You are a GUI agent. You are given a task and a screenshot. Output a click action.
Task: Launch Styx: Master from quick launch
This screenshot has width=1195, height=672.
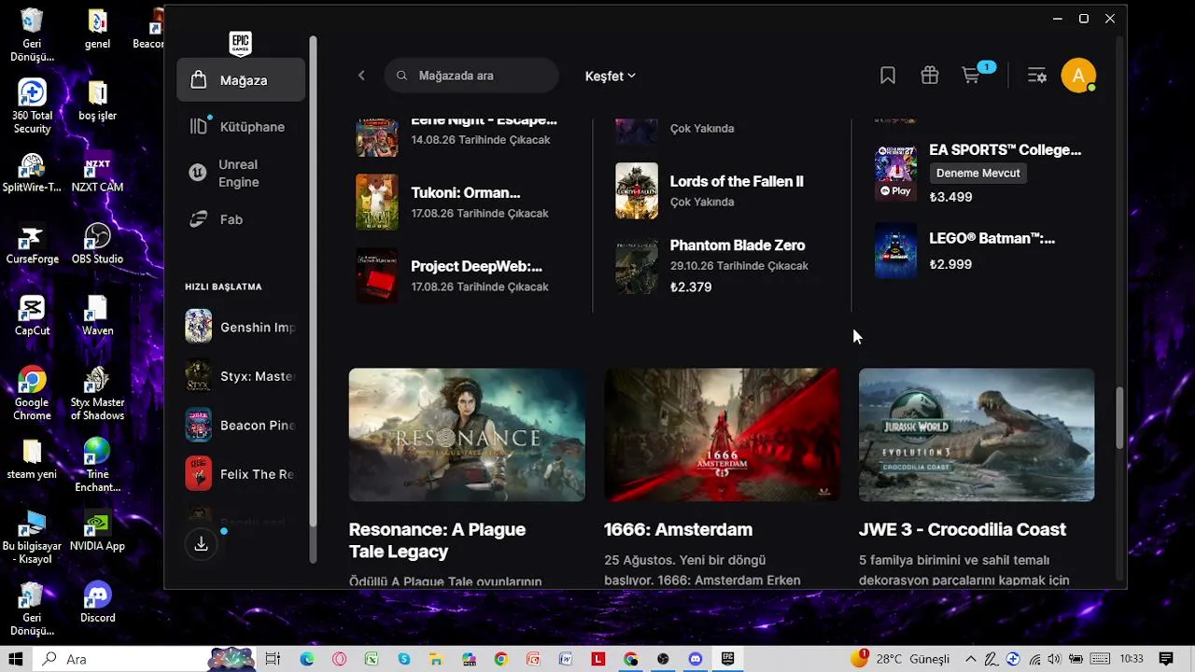pos(241,376)
